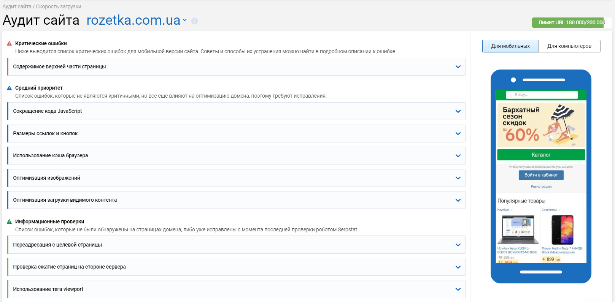Click Критические ошибки section heading
The width and height of the screenshot is (615, 302).
[41, 43]
